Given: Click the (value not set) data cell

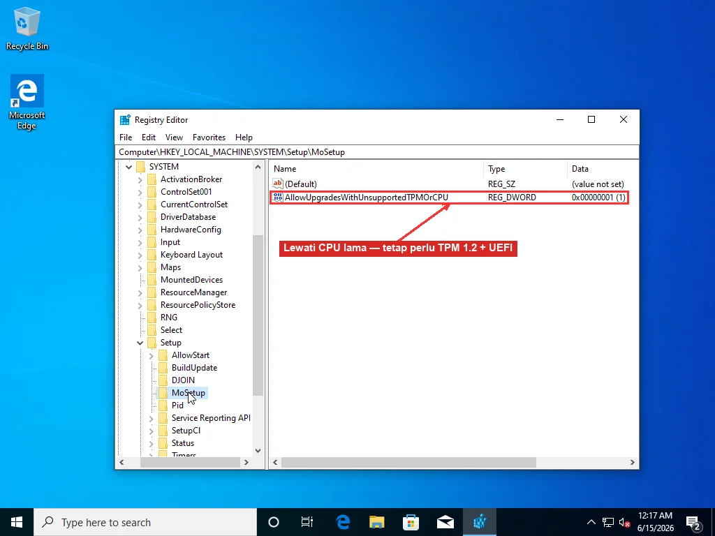Looking at the screenshot, I should 598,184.
